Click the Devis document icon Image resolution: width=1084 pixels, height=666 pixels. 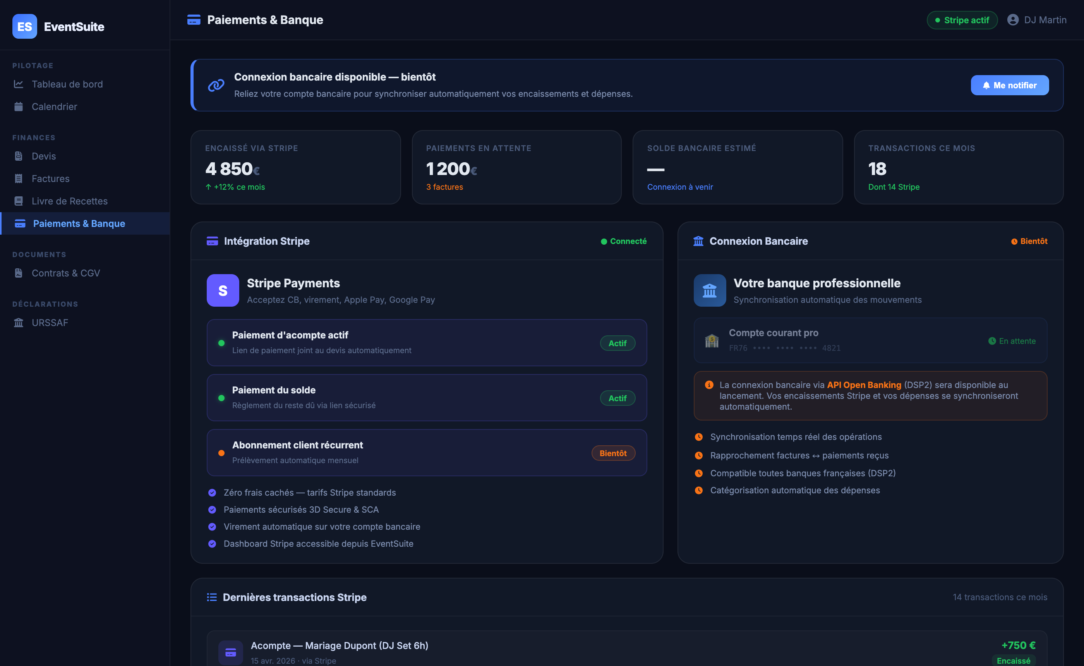tap(19, 156)
